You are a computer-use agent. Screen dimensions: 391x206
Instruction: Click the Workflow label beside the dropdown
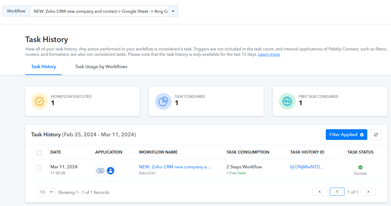pyautogui.click(x=16, y=11)
